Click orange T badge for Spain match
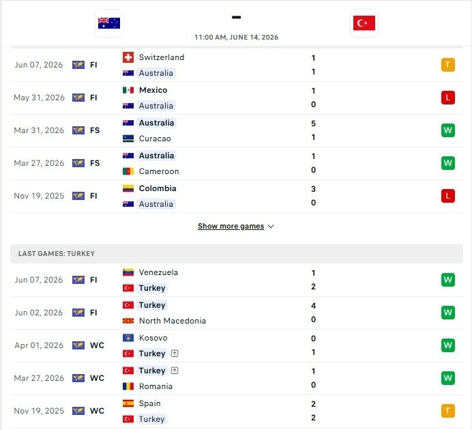This screenshot has height=430, width=472. point(447,411)
